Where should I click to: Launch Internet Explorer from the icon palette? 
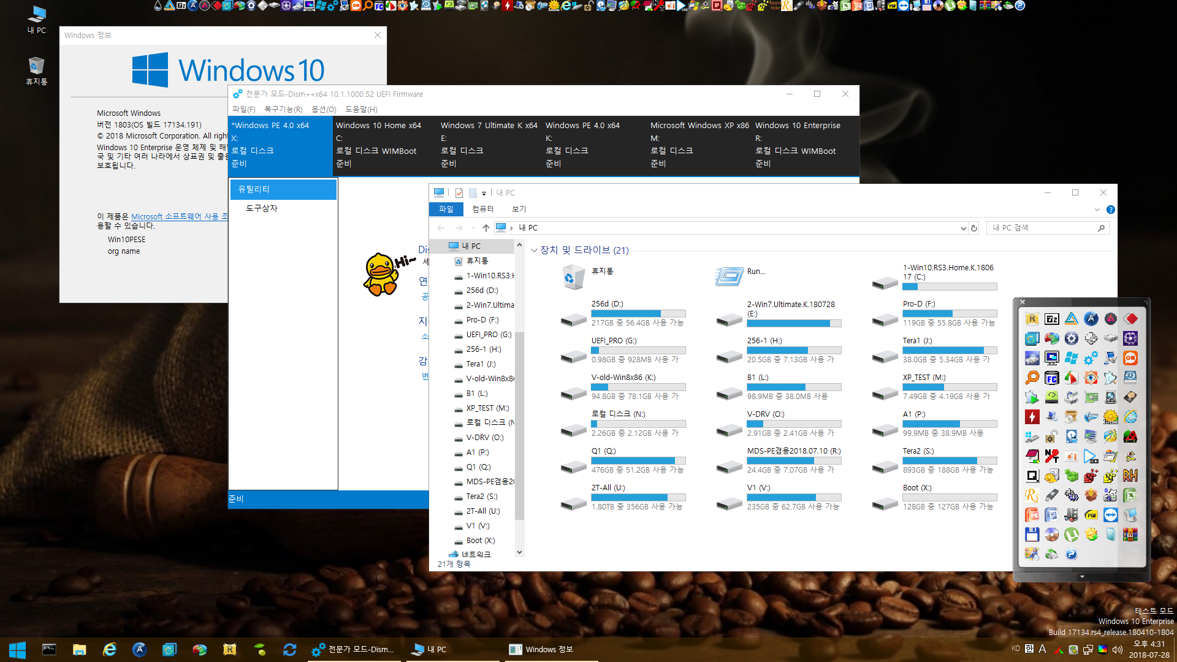1130,417
